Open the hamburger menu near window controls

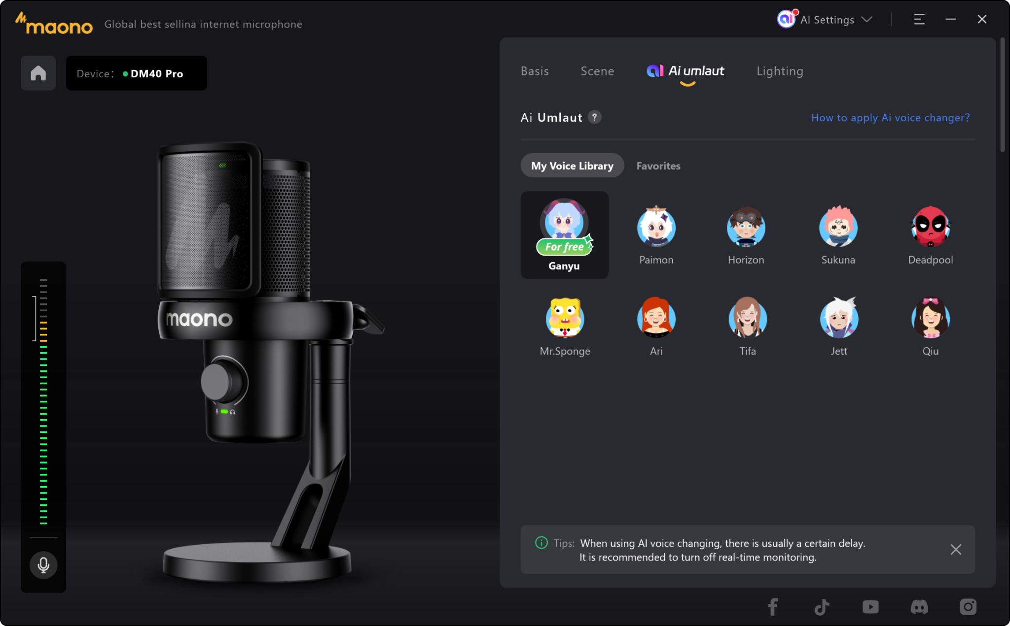point(919,20)
